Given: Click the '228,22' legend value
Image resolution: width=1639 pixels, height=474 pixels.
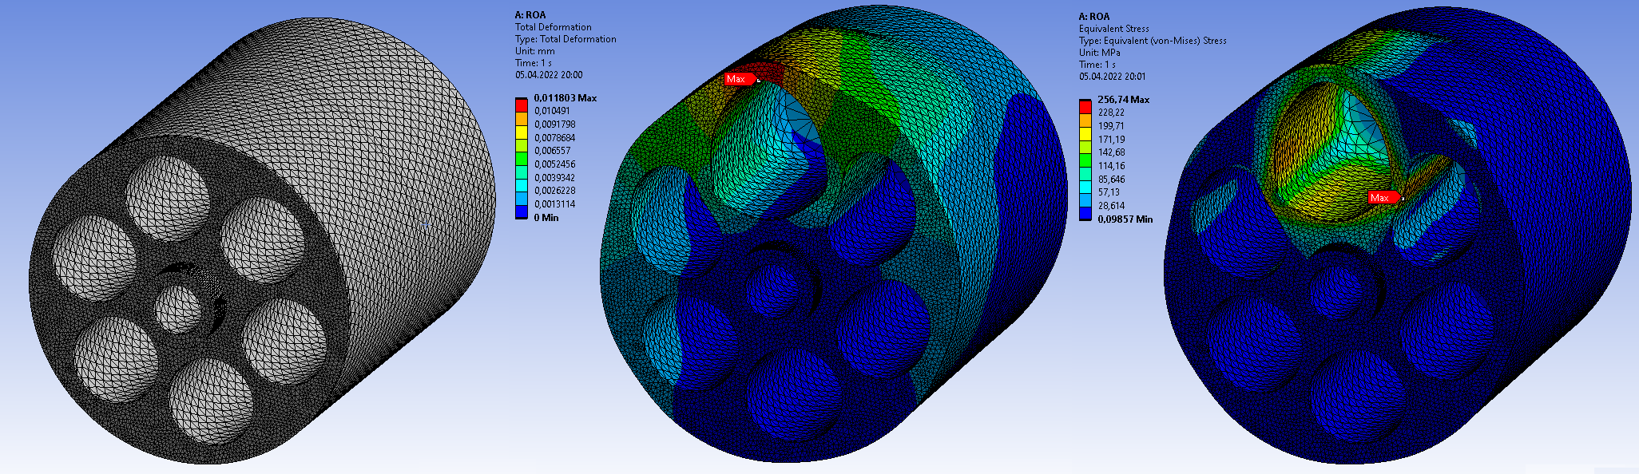Looking at the screenshot, I should tap(1111, 113).
